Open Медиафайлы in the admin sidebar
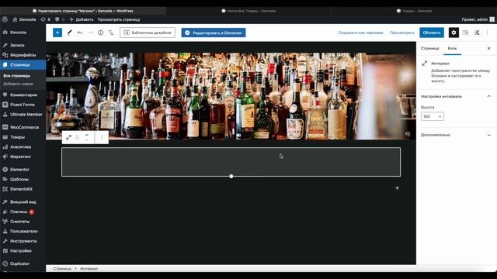Viewport: 497px width, 279px height. 23,55
